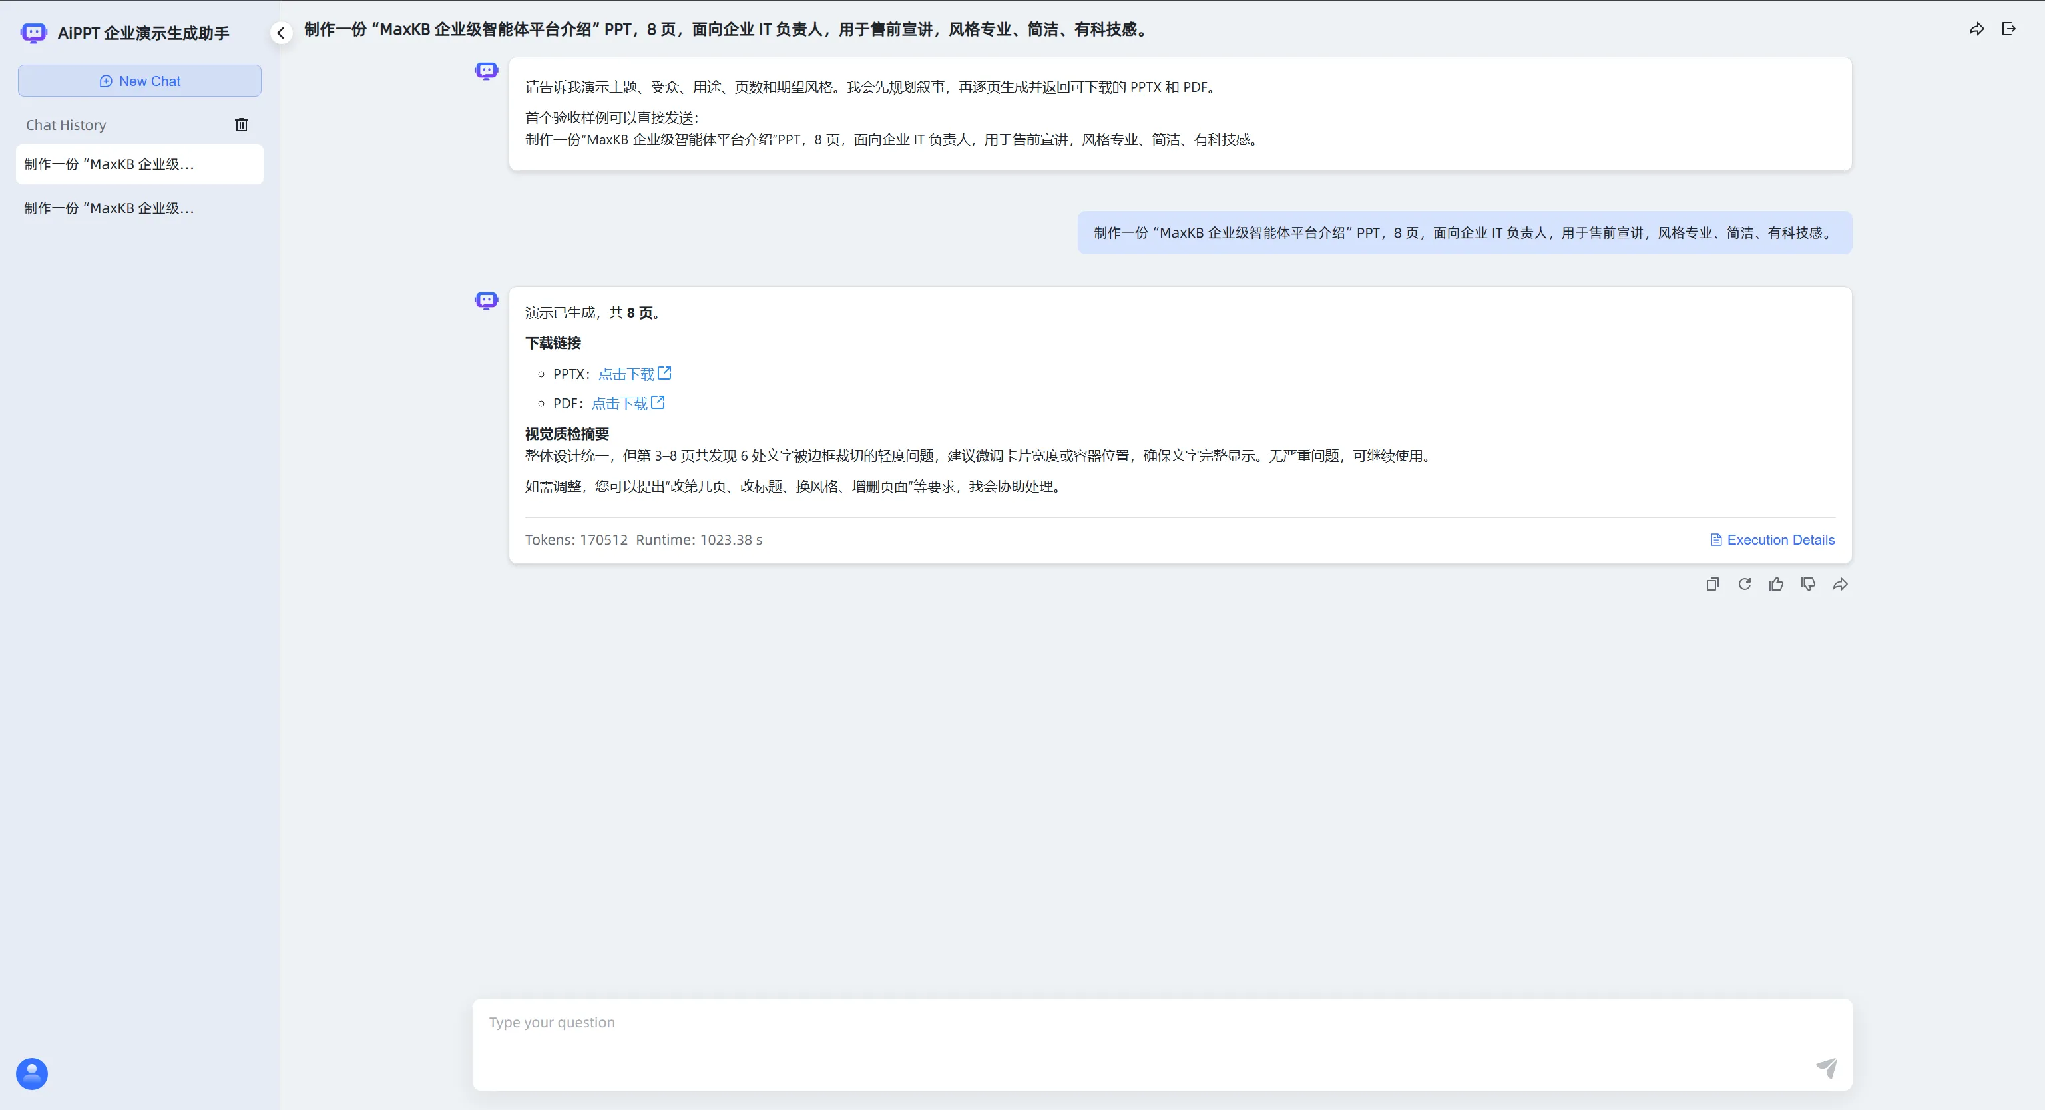This screenshot has height=1110, width=2045.
Task: Open the user profile avatar
Action: [x=32, y=1073]
